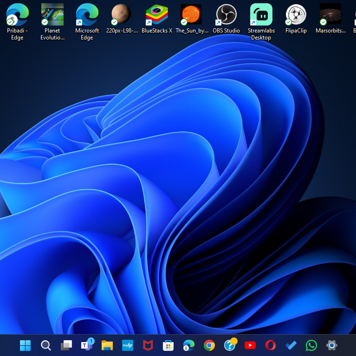Open Task View from taskbar
Screen dimensions: 356x356
point(66,345)
